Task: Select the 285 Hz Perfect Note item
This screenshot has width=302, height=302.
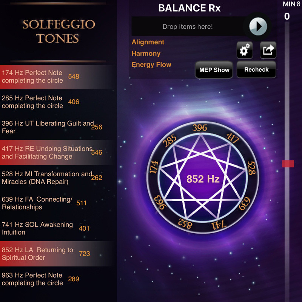Action: pos(58,102)
